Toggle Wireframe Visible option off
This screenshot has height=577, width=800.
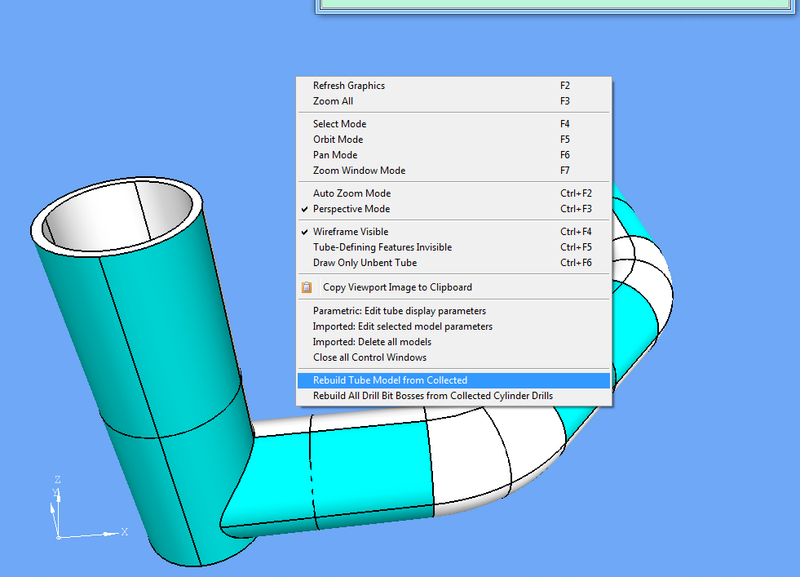point(350,232)
